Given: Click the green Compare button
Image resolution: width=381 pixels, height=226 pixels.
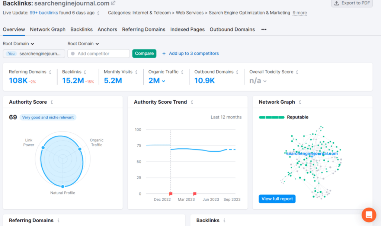Looking at the screenshot, I should coord(144,54).
